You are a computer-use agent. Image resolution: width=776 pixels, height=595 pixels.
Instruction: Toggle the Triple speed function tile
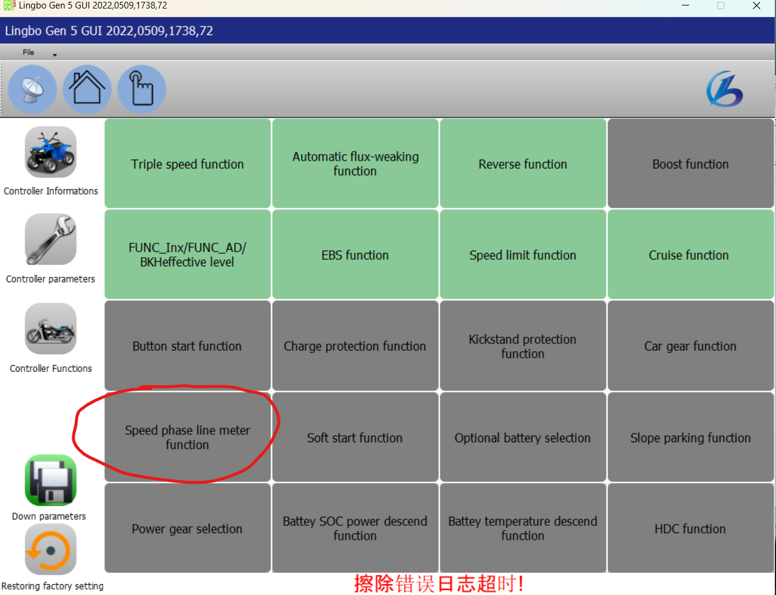coord(188,164)
